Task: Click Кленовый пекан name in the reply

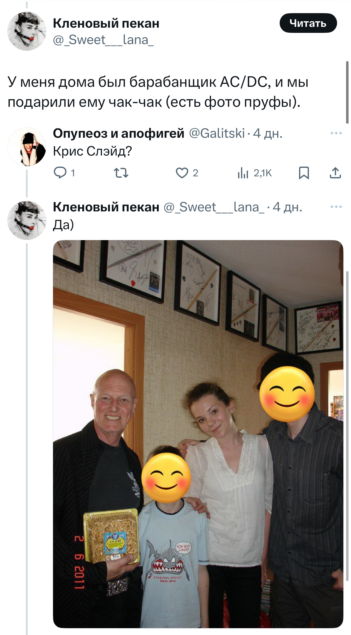Action: point(106,207)
